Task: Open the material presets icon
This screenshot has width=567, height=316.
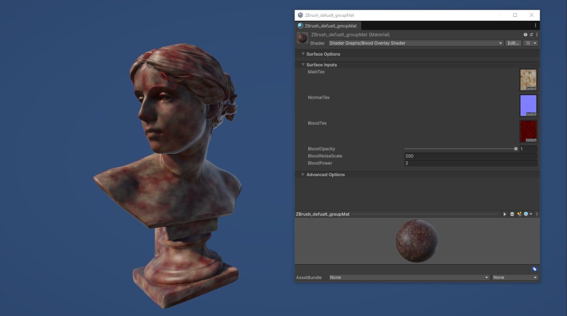Action: click(x=531, y=35)
